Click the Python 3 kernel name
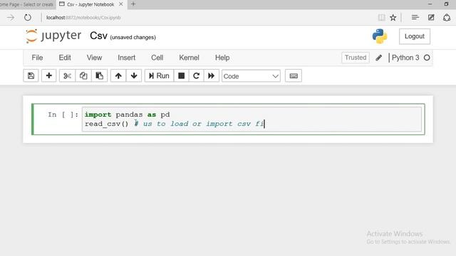 pos(405,58)
